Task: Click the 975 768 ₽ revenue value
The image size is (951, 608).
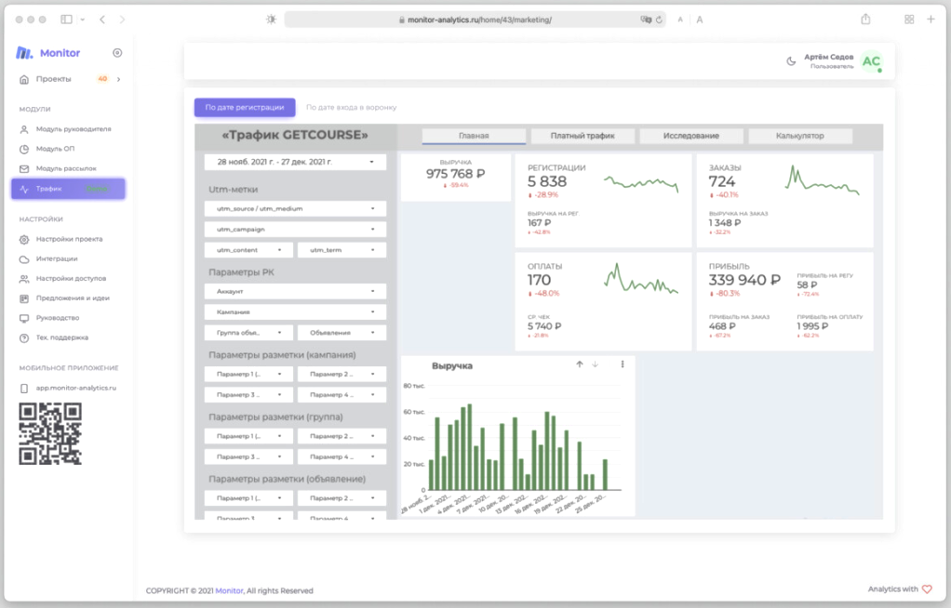Action: (x=455, y=174)
